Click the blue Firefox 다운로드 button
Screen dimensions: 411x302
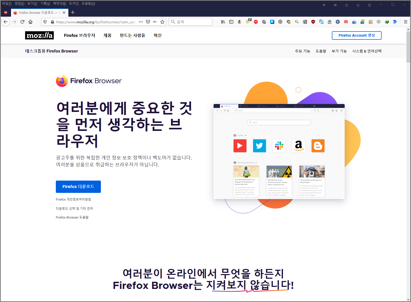pos(78,186)
